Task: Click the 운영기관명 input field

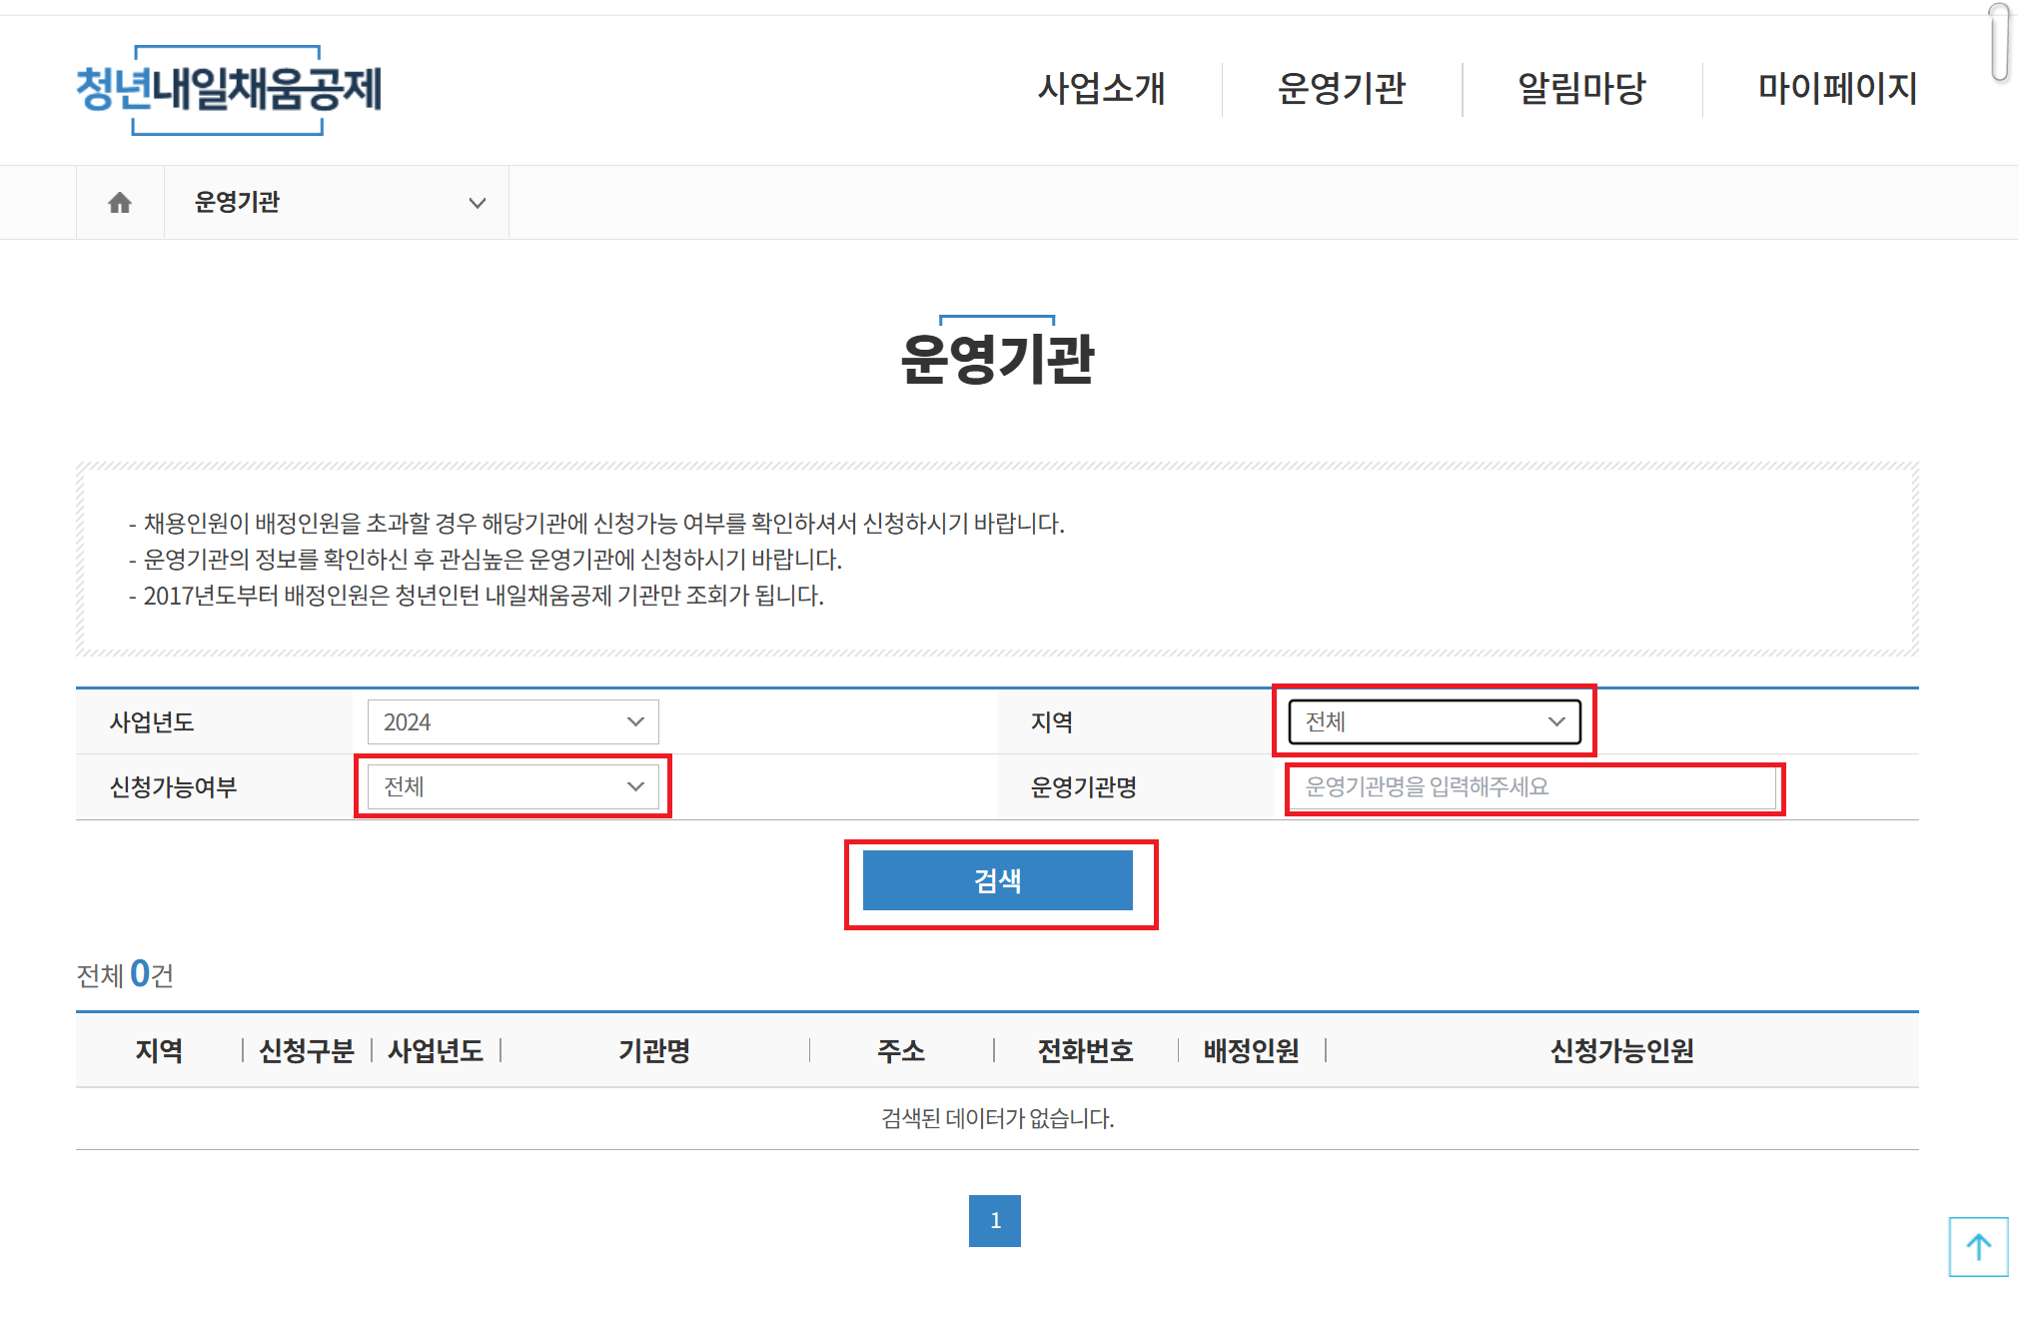Action: pyautogui.click(x=1532, y=787)
